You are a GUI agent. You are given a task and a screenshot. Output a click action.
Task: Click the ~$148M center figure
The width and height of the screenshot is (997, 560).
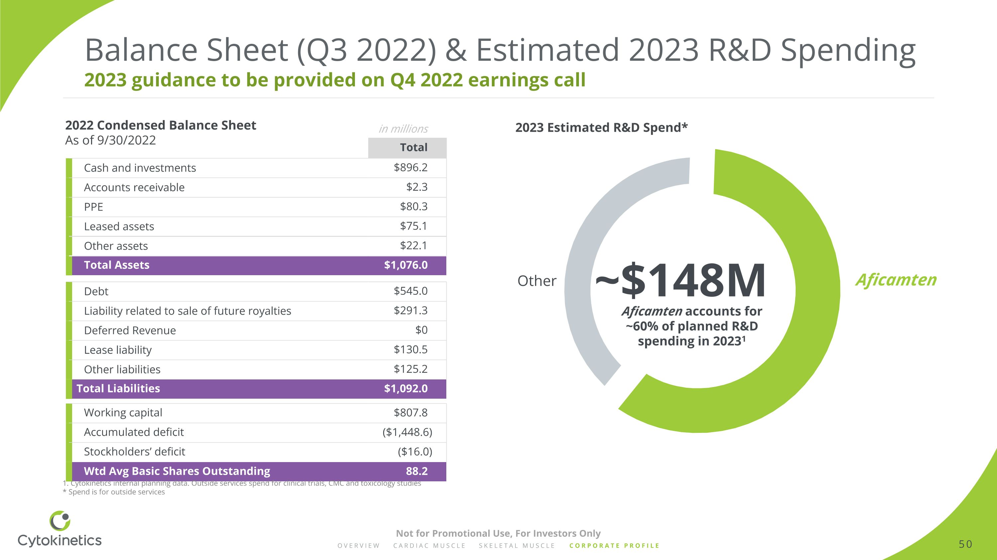coord(680,280)
